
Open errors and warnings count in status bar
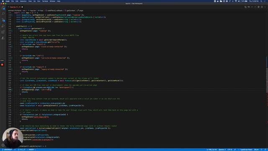[x=21, y=150]
